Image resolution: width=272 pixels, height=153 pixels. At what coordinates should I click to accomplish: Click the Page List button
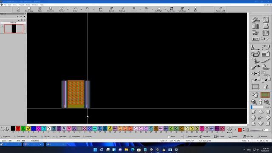5,137
